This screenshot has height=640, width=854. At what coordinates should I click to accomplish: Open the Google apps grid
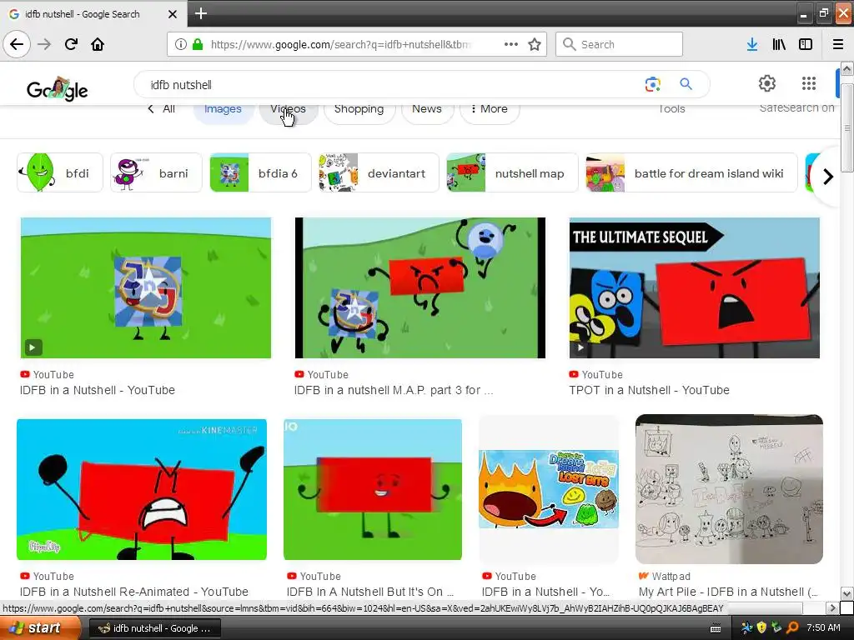coord(809,83)
